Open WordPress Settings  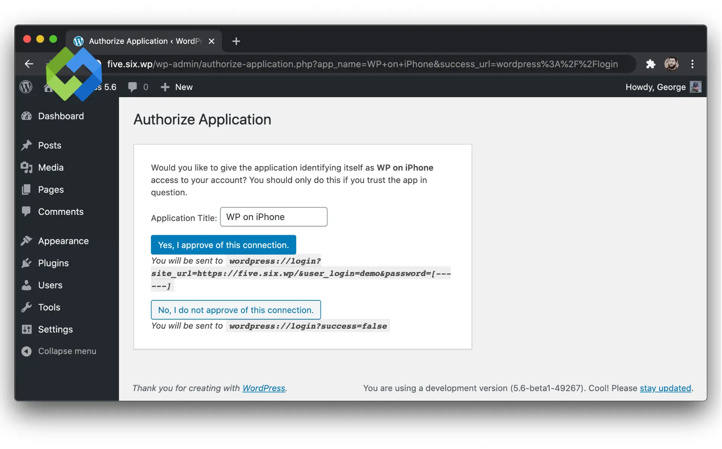pyautogui.click(x=55, y=329)
